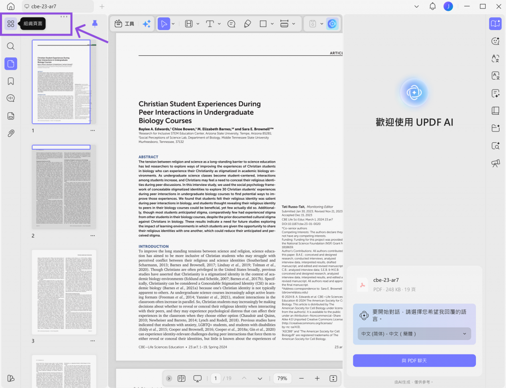Open the bookmarks panel icon
The width and height of the screenshot is (506, 388).
11,81
